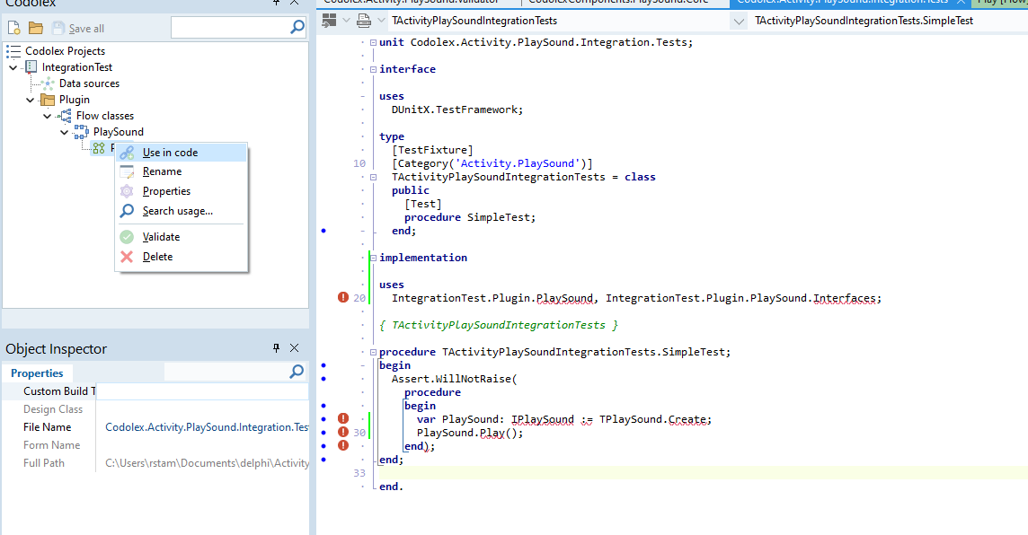Image resolution: width=1028 pixels, height=535 pixels.
Task: Click the error icon on line 30
Action: click(x=343, y=432)
